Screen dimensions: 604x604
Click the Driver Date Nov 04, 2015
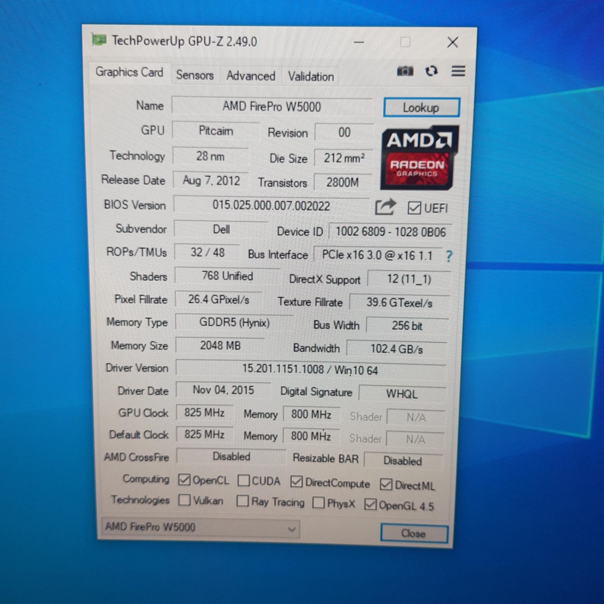point(224,390)
